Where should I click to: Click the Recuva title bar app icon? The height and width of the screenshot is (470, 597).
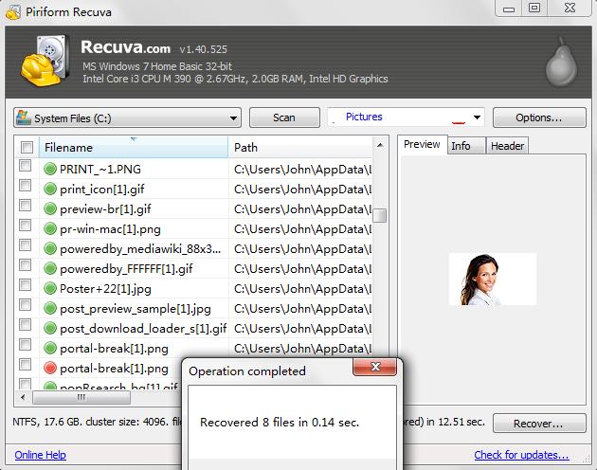click(13, 11)
